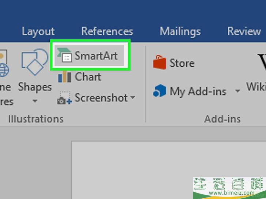Click the My Add-ins hexagon icon

click(x=159, y=91)
